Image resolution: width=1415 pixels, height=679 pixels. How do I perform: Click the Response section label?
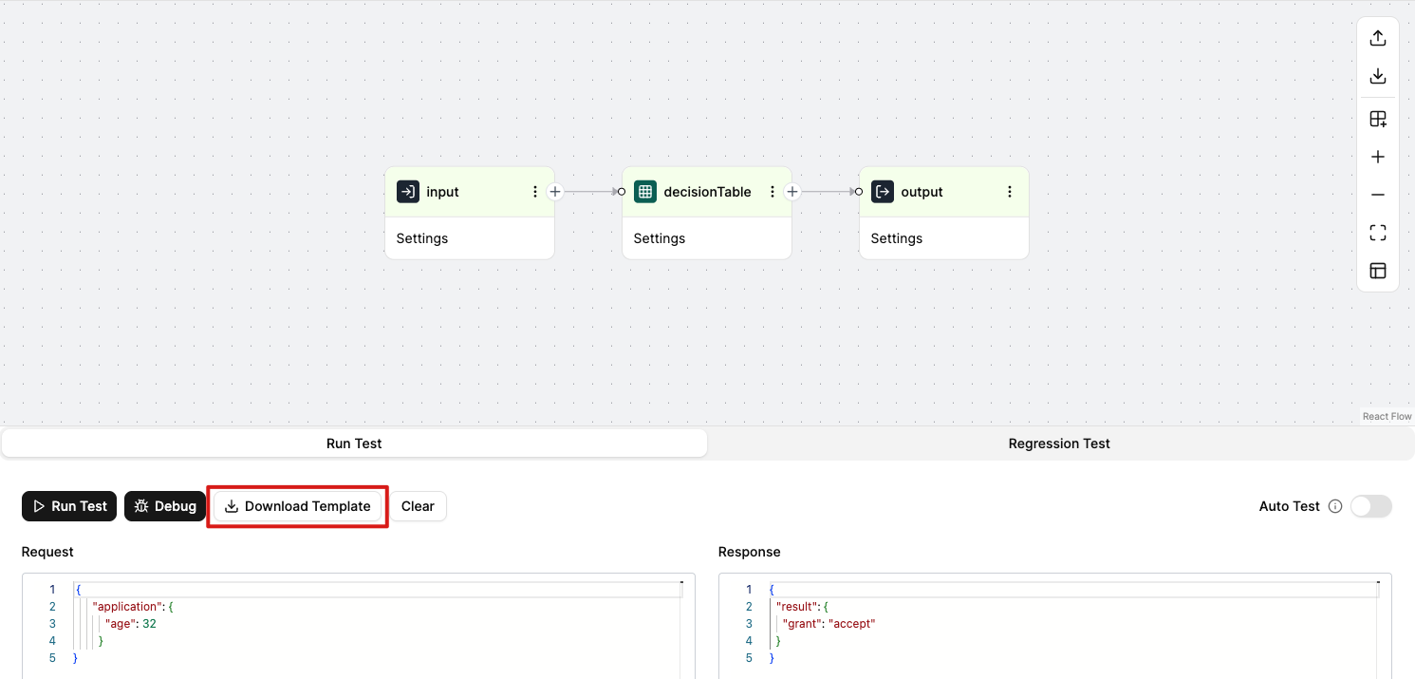[x=750, y=552]
